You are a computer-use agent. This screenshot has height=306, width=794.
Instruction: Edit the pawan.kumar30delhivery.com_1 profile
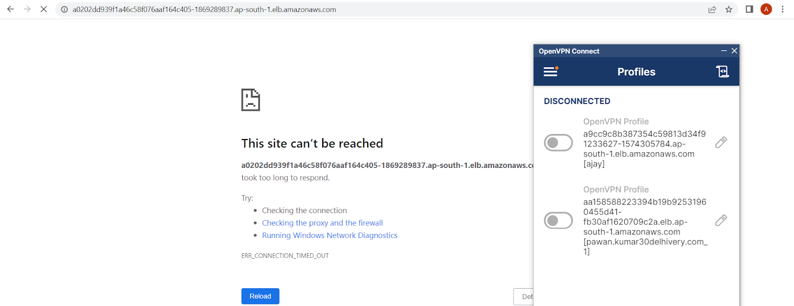tap(721, 220)
